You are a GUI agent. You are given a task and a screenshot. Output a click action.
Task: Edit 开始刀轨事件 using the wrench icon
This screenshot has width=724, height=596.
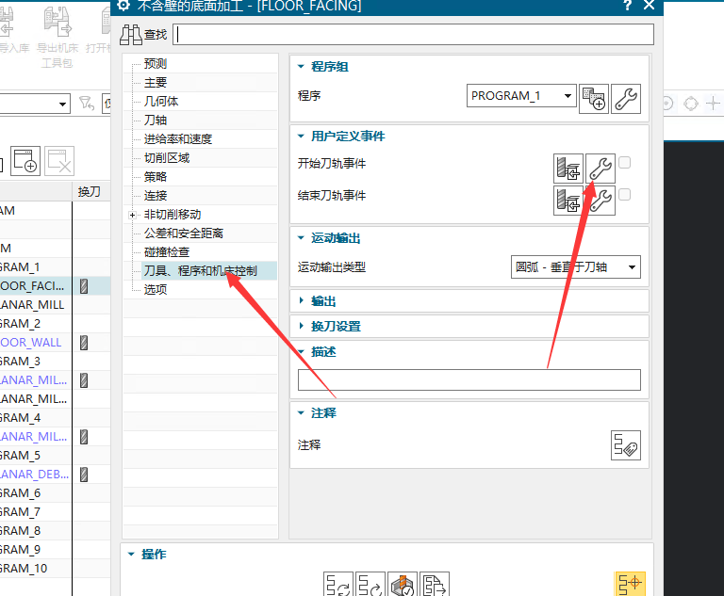point(601,169)
